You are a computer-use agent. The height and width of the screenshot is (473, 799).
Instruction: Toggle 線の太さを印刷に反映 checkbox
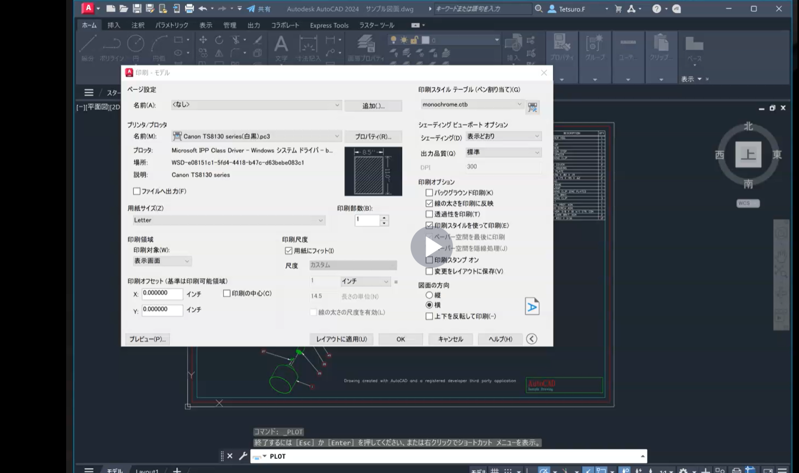coord(429,203)
